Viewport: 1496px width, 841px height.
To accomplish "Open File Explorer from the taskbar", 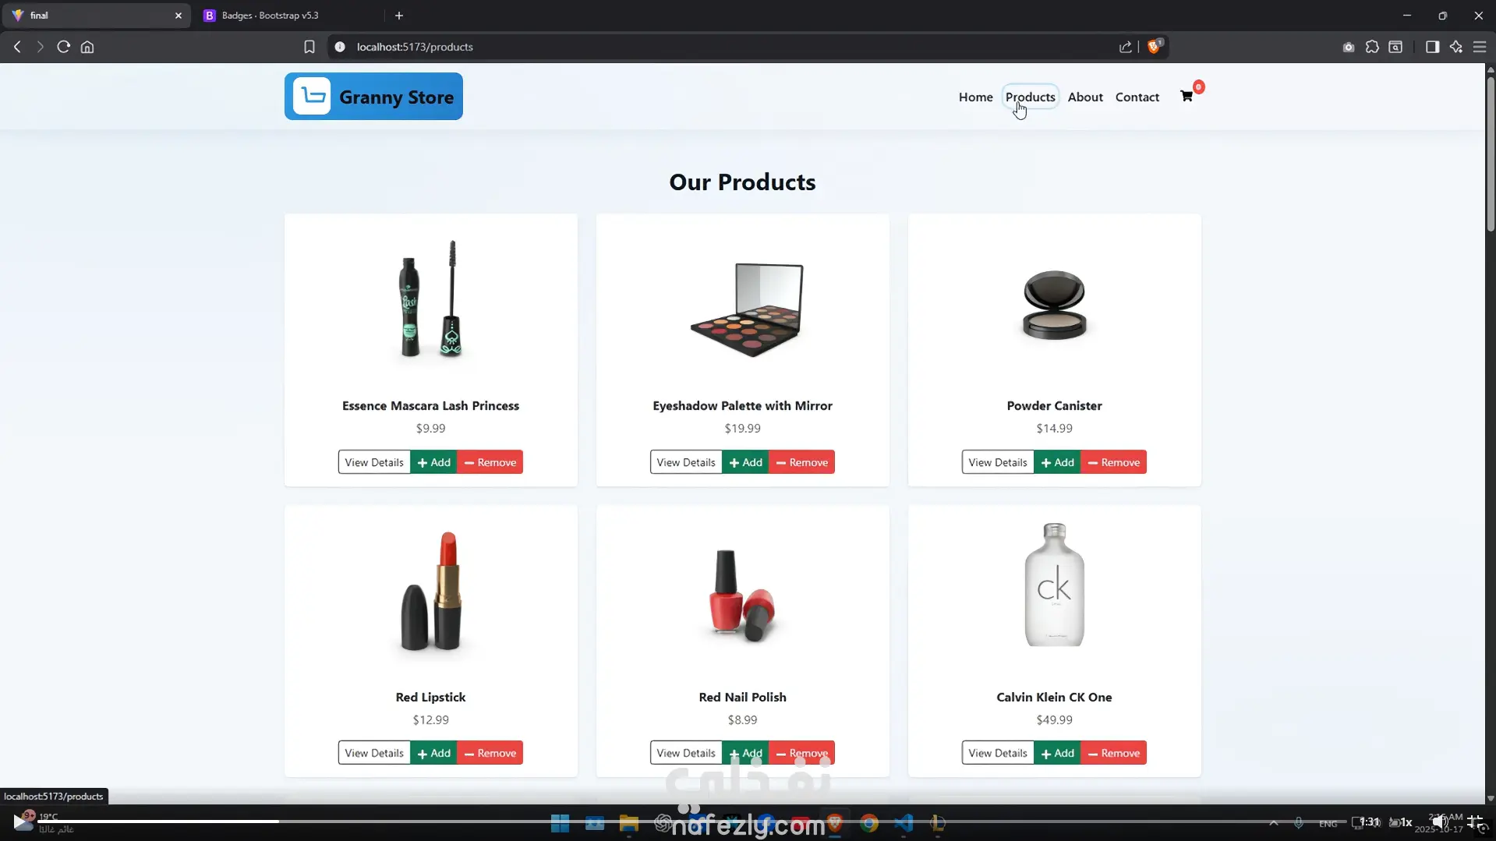I will coord(628,823).
